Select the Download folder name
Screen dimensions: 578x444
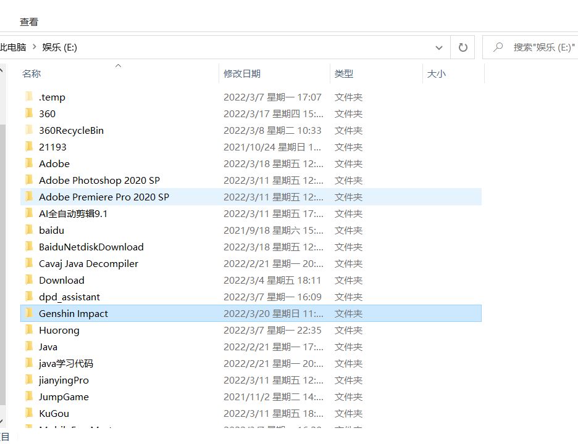62,280
